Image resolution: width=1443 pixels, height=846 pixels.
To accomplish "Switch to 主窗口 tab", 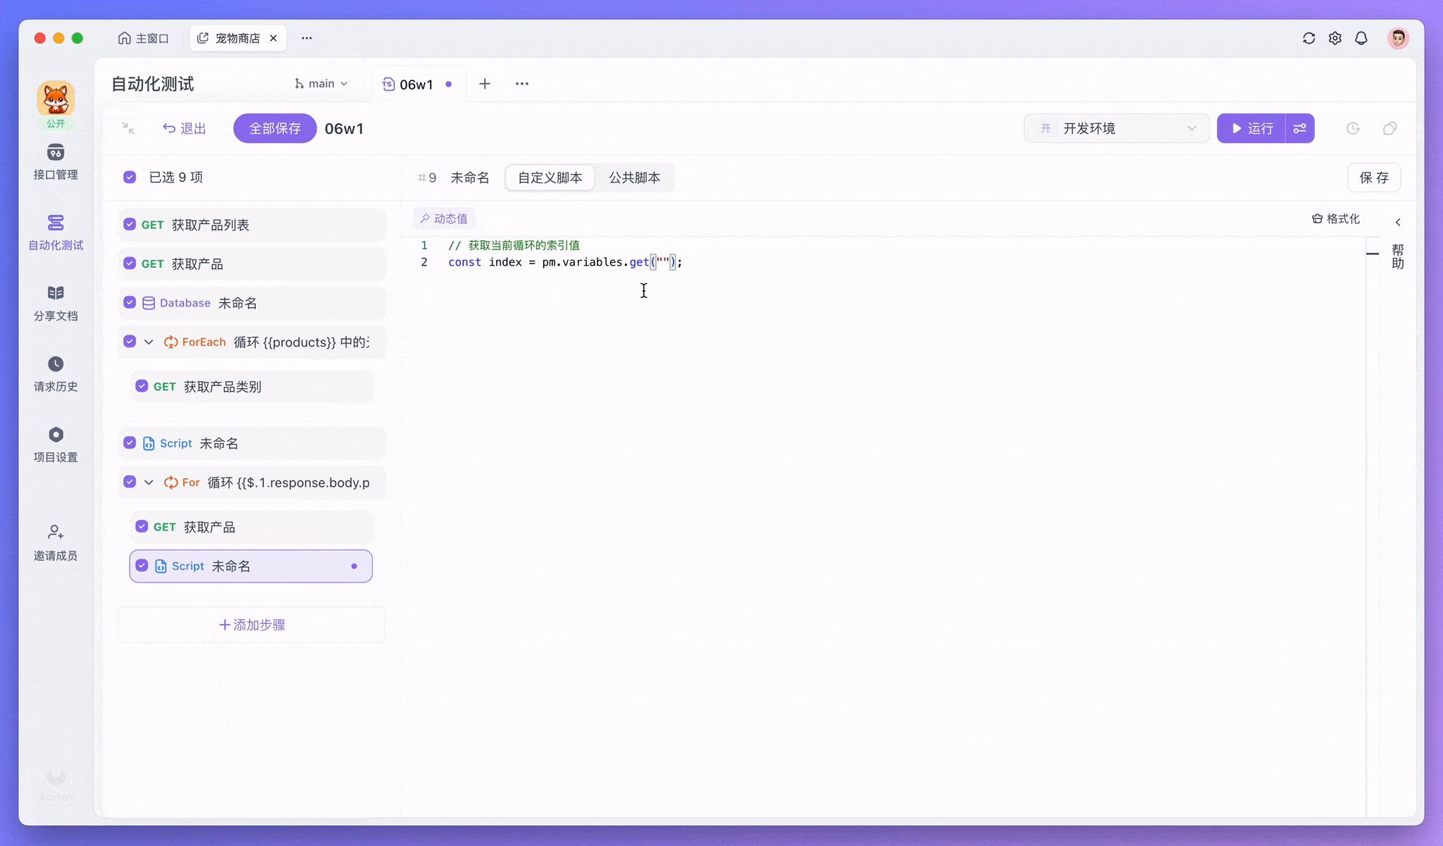I will (x=144, y=38).
